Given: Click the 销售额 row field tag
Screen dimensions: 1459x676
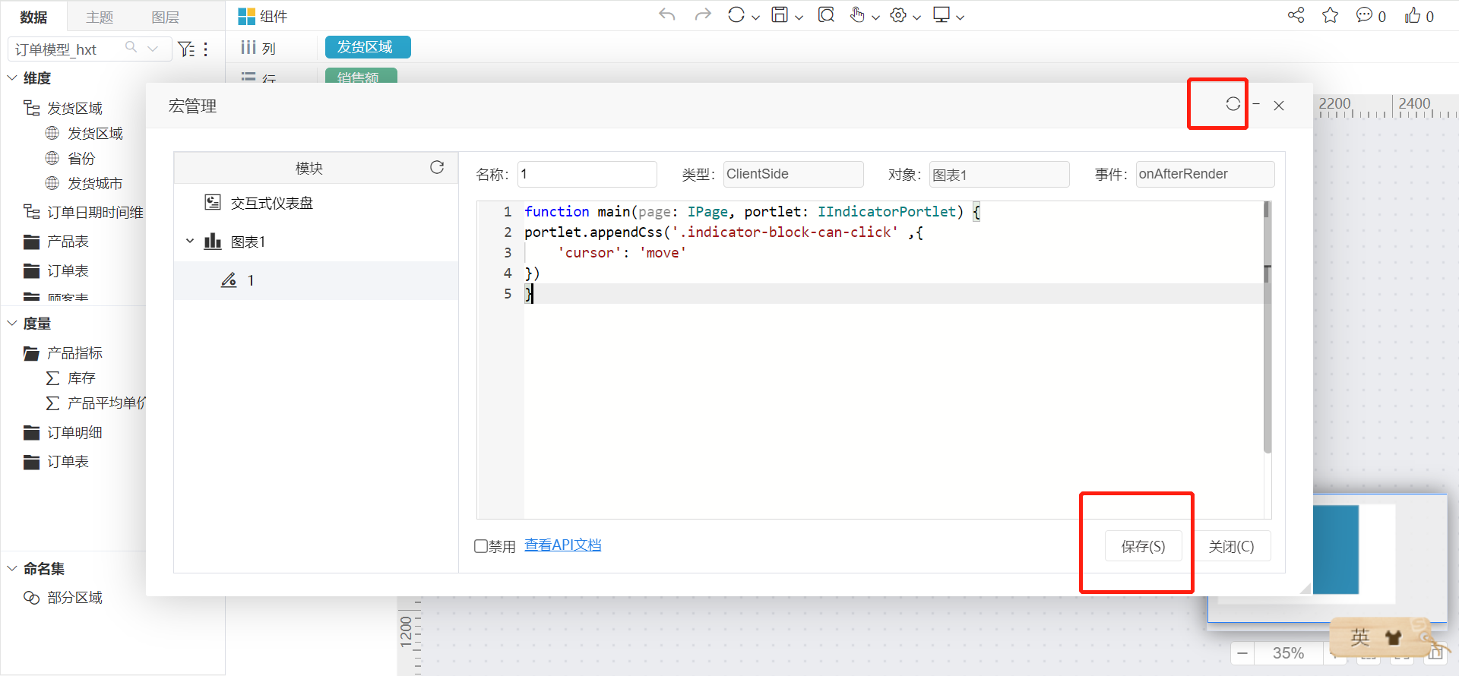Looking at the screenshot, I should point(361,76).
